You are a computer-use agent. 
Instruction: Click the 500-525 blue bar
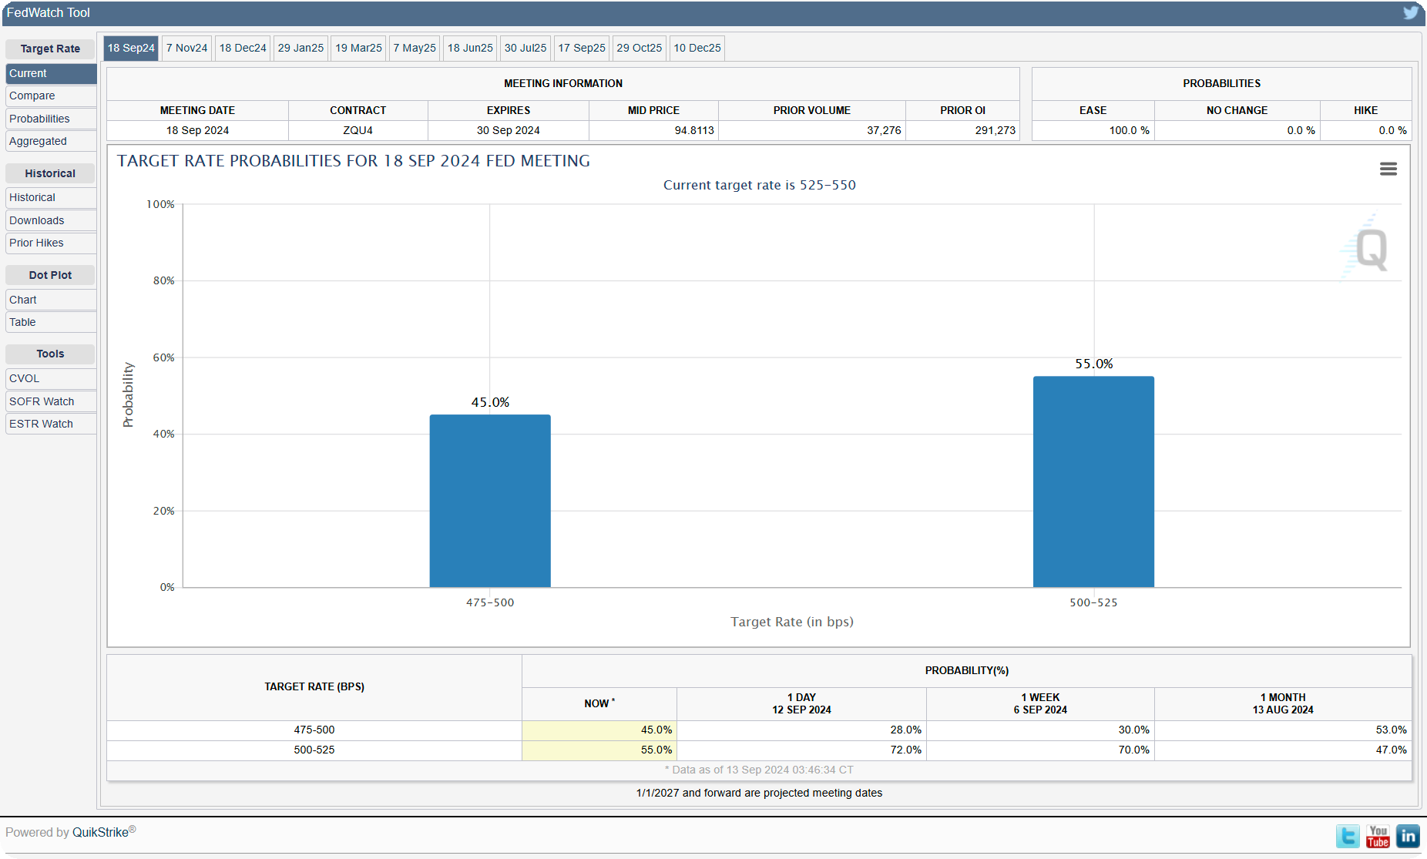click(x=1093, y=482)
